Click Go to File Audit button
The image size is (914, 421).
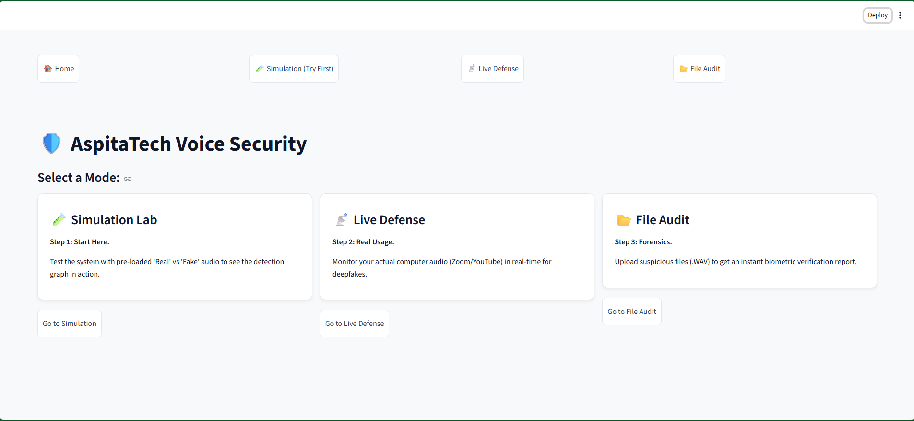632,312
